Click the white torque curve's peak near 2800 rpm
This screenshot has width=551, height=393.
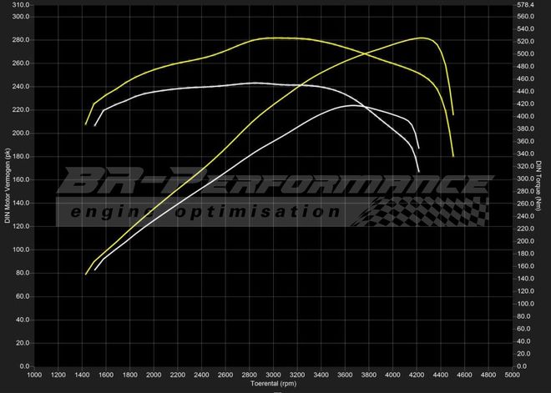(x=250, y=83)
